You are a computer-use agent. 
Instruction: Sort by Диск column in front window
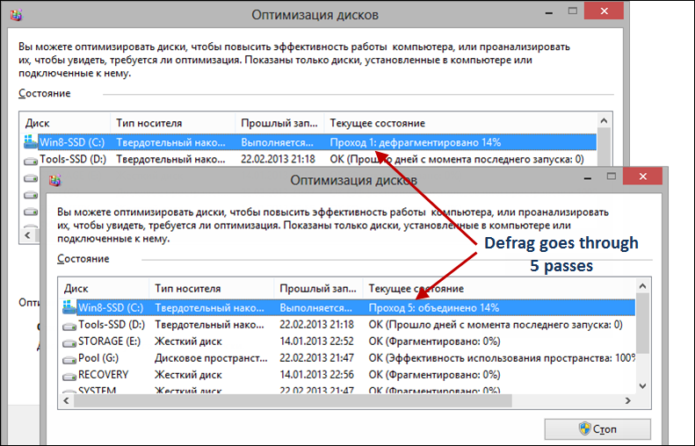pos(104,288)
